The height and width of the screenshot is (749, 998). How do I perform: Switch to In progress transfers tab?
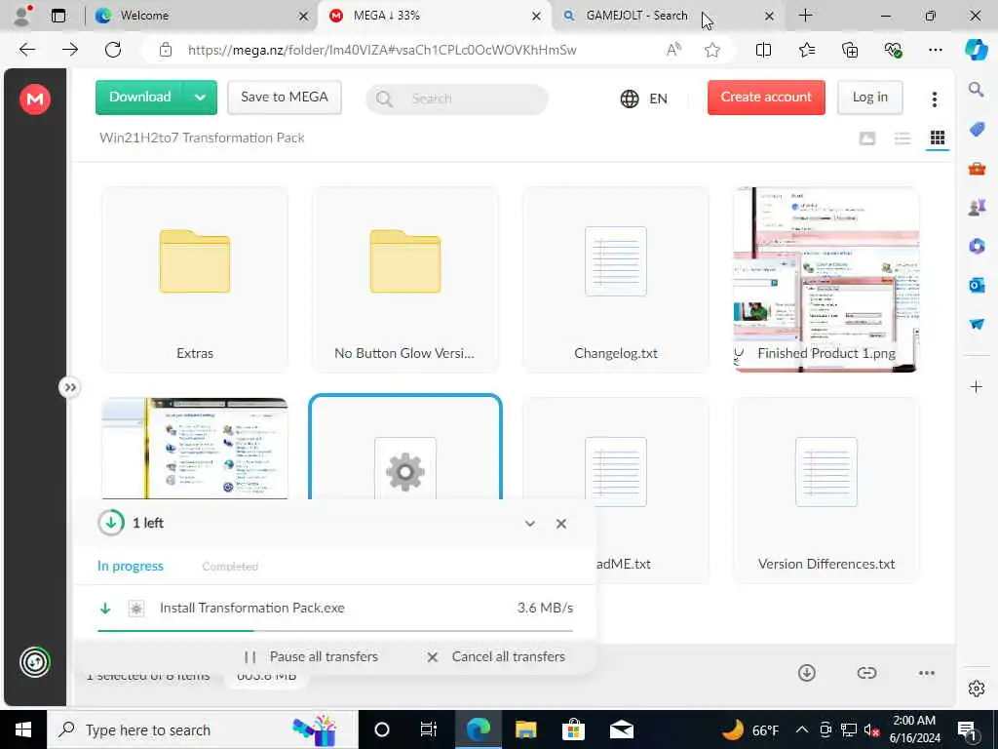click(x=131, y=567)
